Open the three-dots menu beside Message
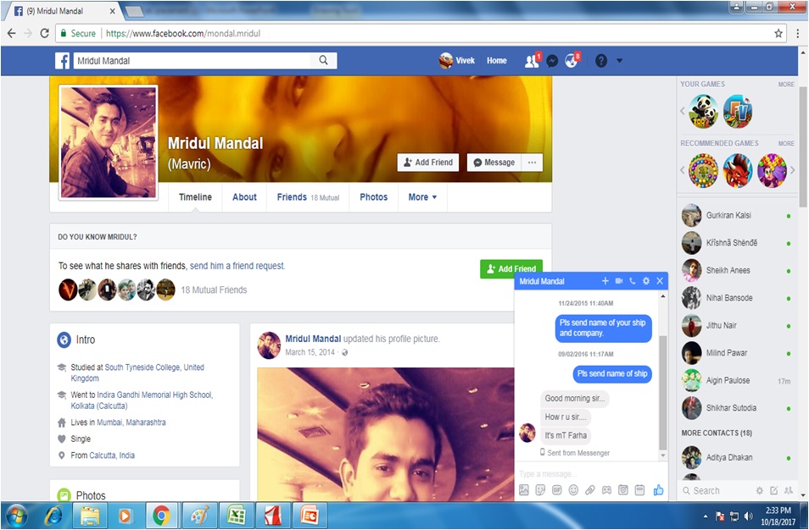Viewport: 809px width, 530px height. (533, 163)
